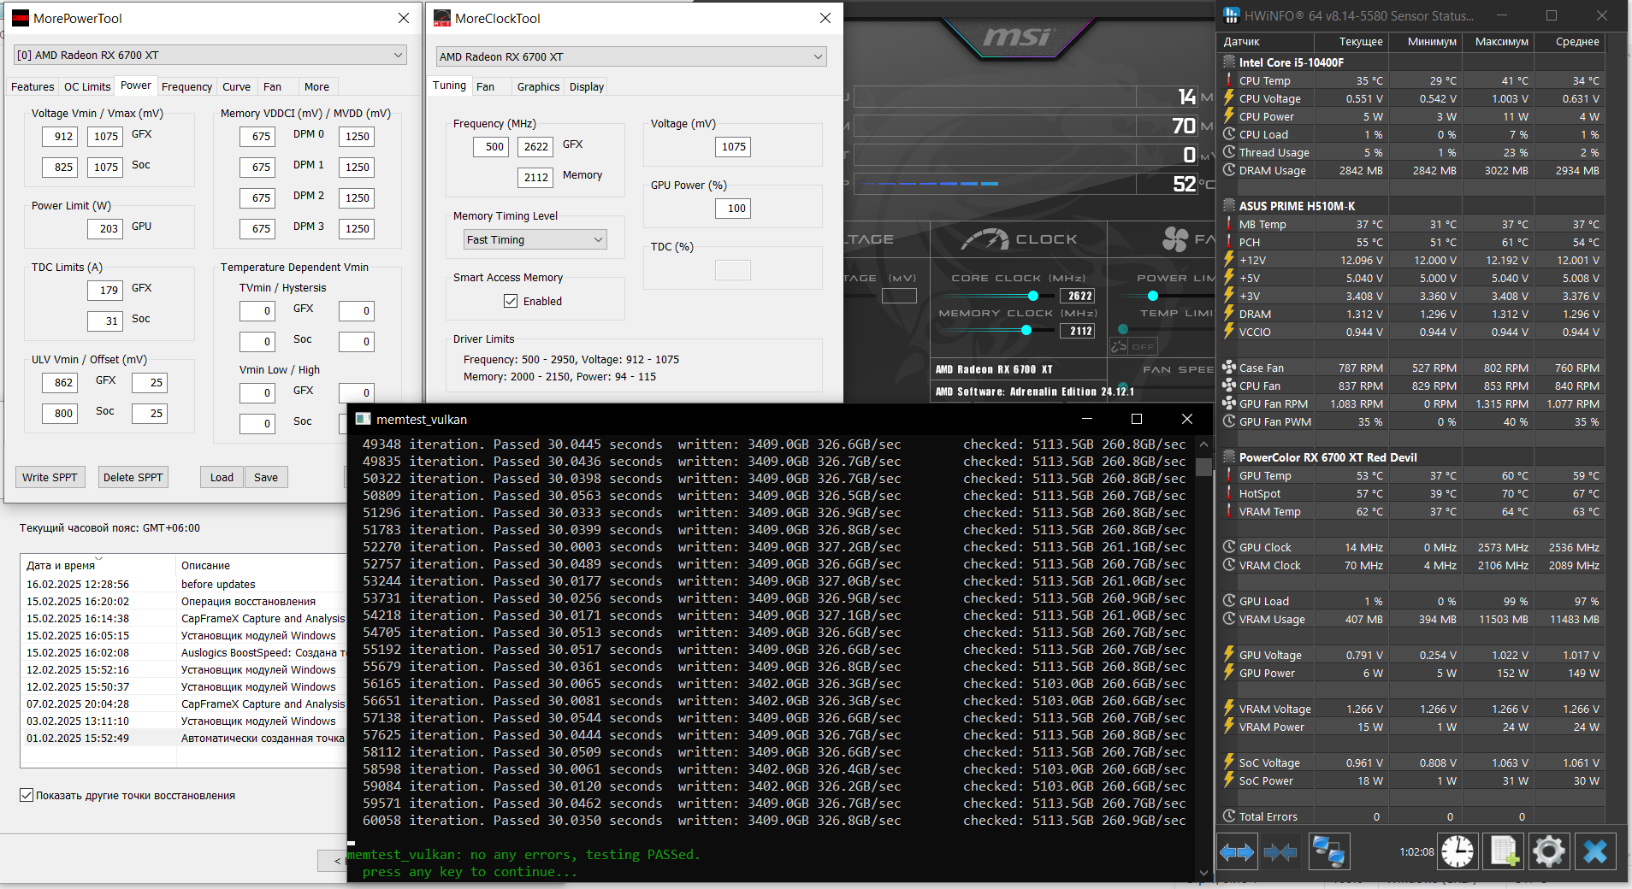
Task: Click the Intel Core i5-10400F chip icon
Action: click(x=1229, y=62)
